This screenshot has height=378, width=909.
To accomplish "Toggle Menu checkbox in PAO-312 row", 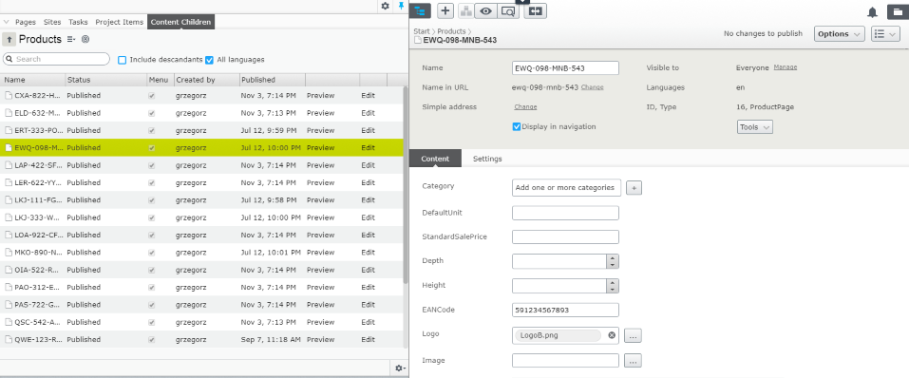I will pos(151,287).
